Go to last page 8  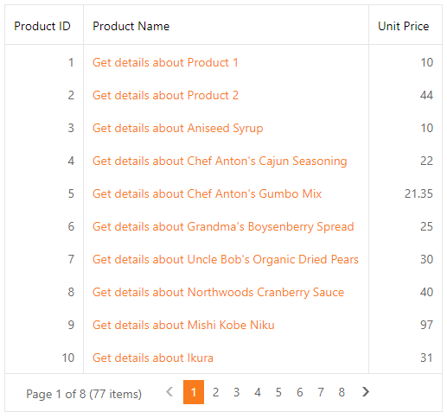(342, 392)
